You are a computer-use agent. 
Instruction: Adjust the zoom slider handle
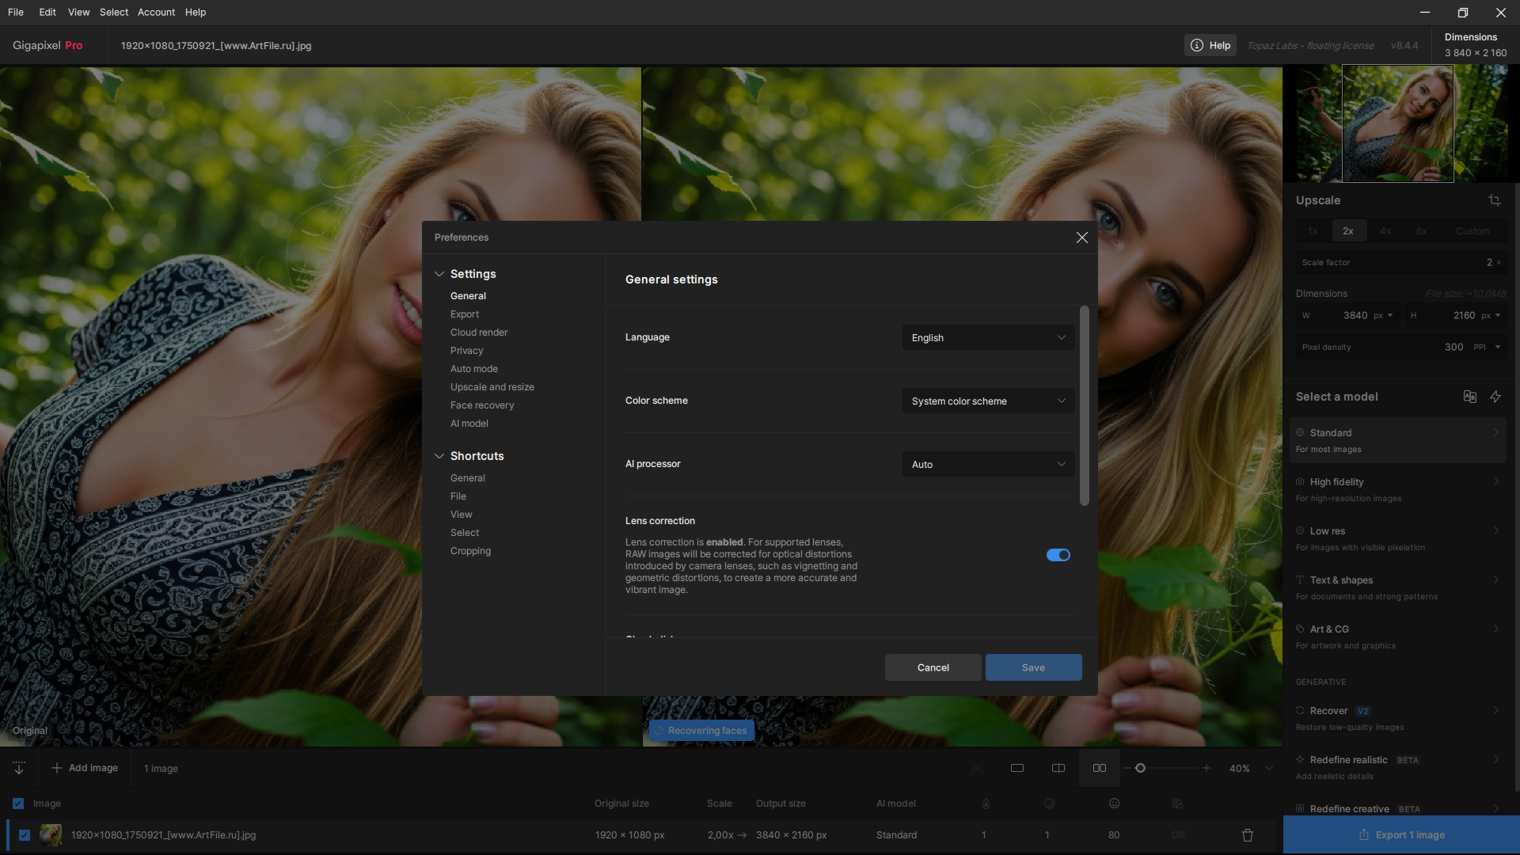point(1140,768)
